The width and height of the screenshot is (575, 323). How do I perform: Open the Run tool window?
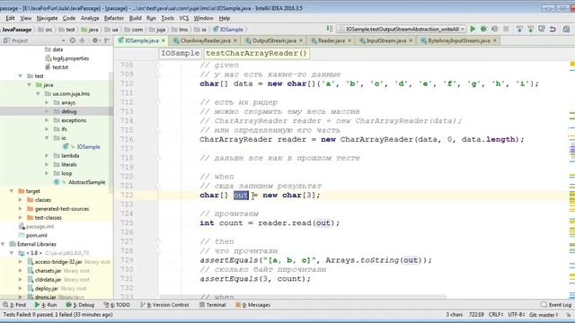[46, 305]
